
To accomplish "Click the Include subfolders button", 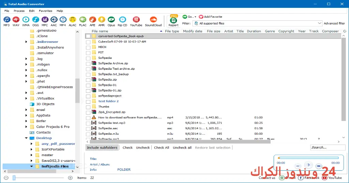I will click(102, 148).
